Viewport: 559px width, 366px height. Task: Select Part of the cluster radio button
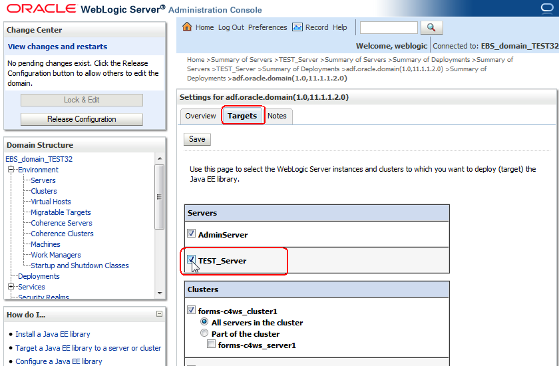tap(204, 333)
